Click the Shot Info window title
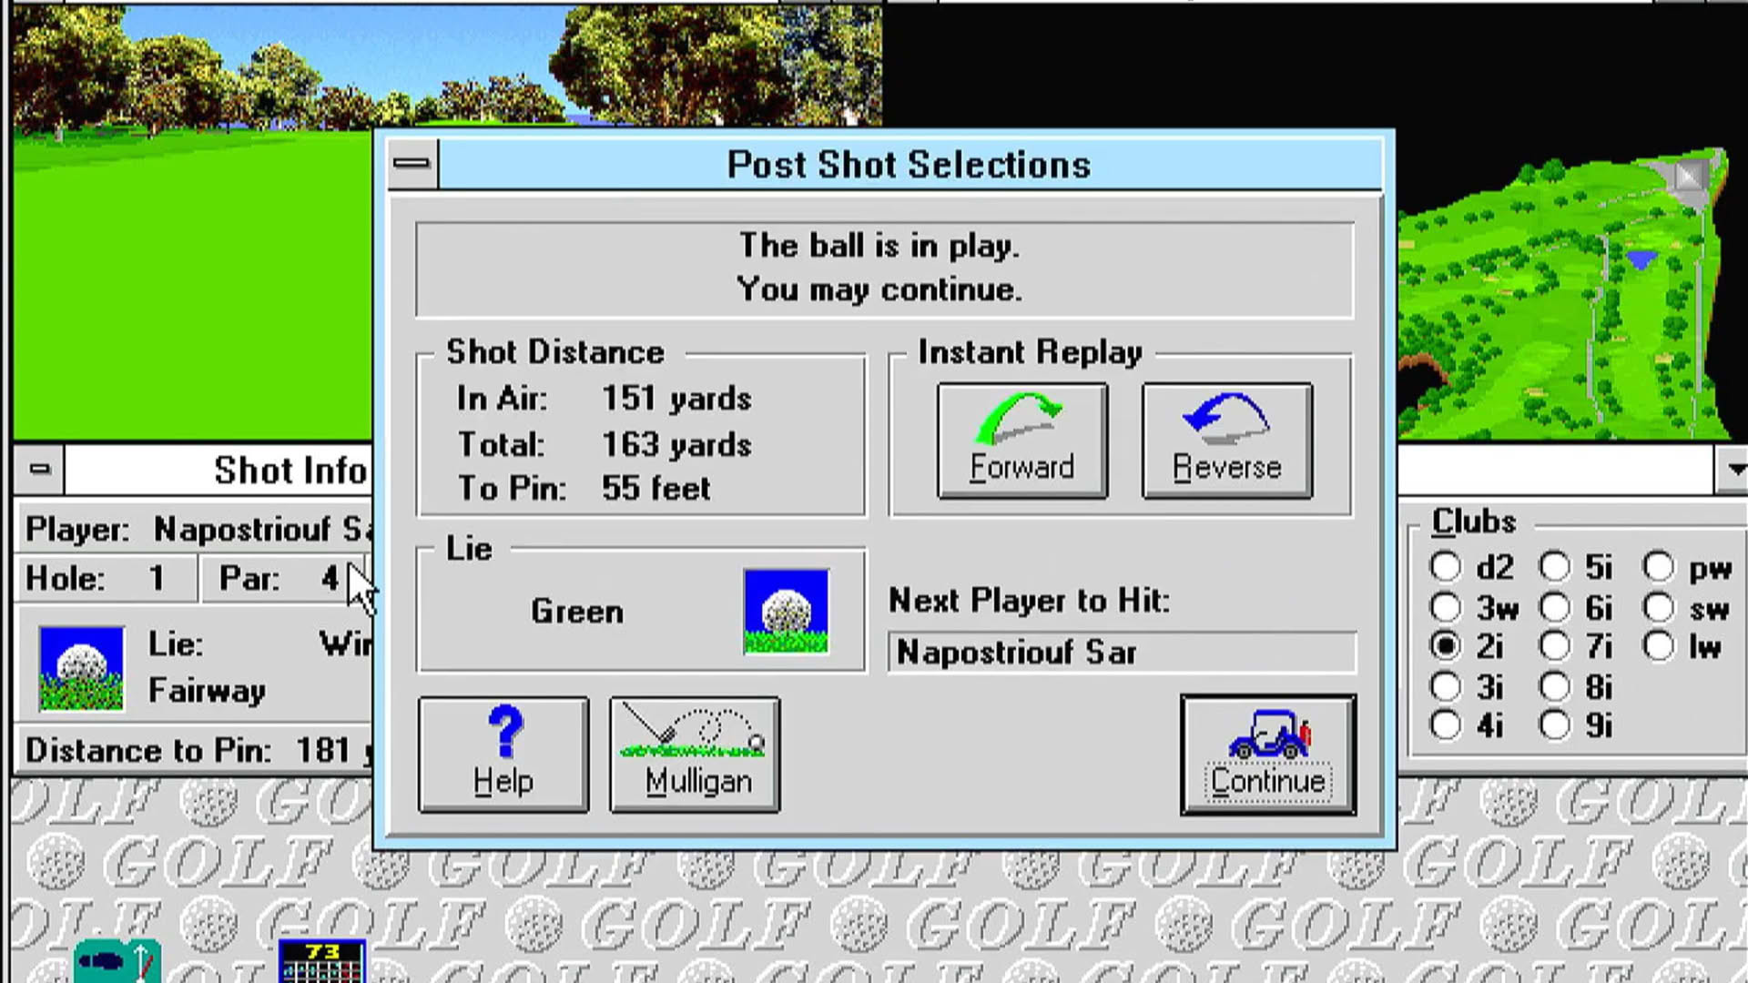Viewport: 1748px width, 983px height. pos(290,471)
